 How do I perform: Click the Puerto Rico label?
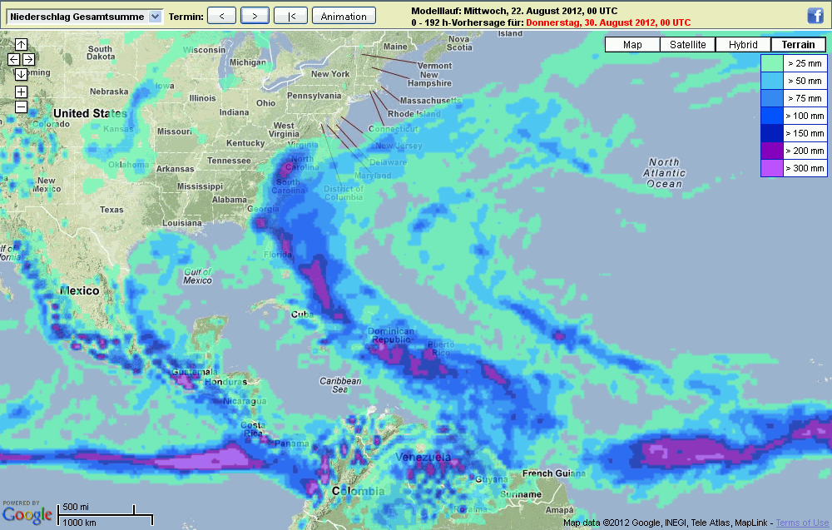click(441, 349)
